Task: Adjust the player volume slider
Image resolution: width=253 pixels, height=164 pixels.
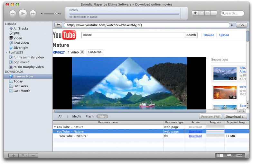Action: point(50,14)
